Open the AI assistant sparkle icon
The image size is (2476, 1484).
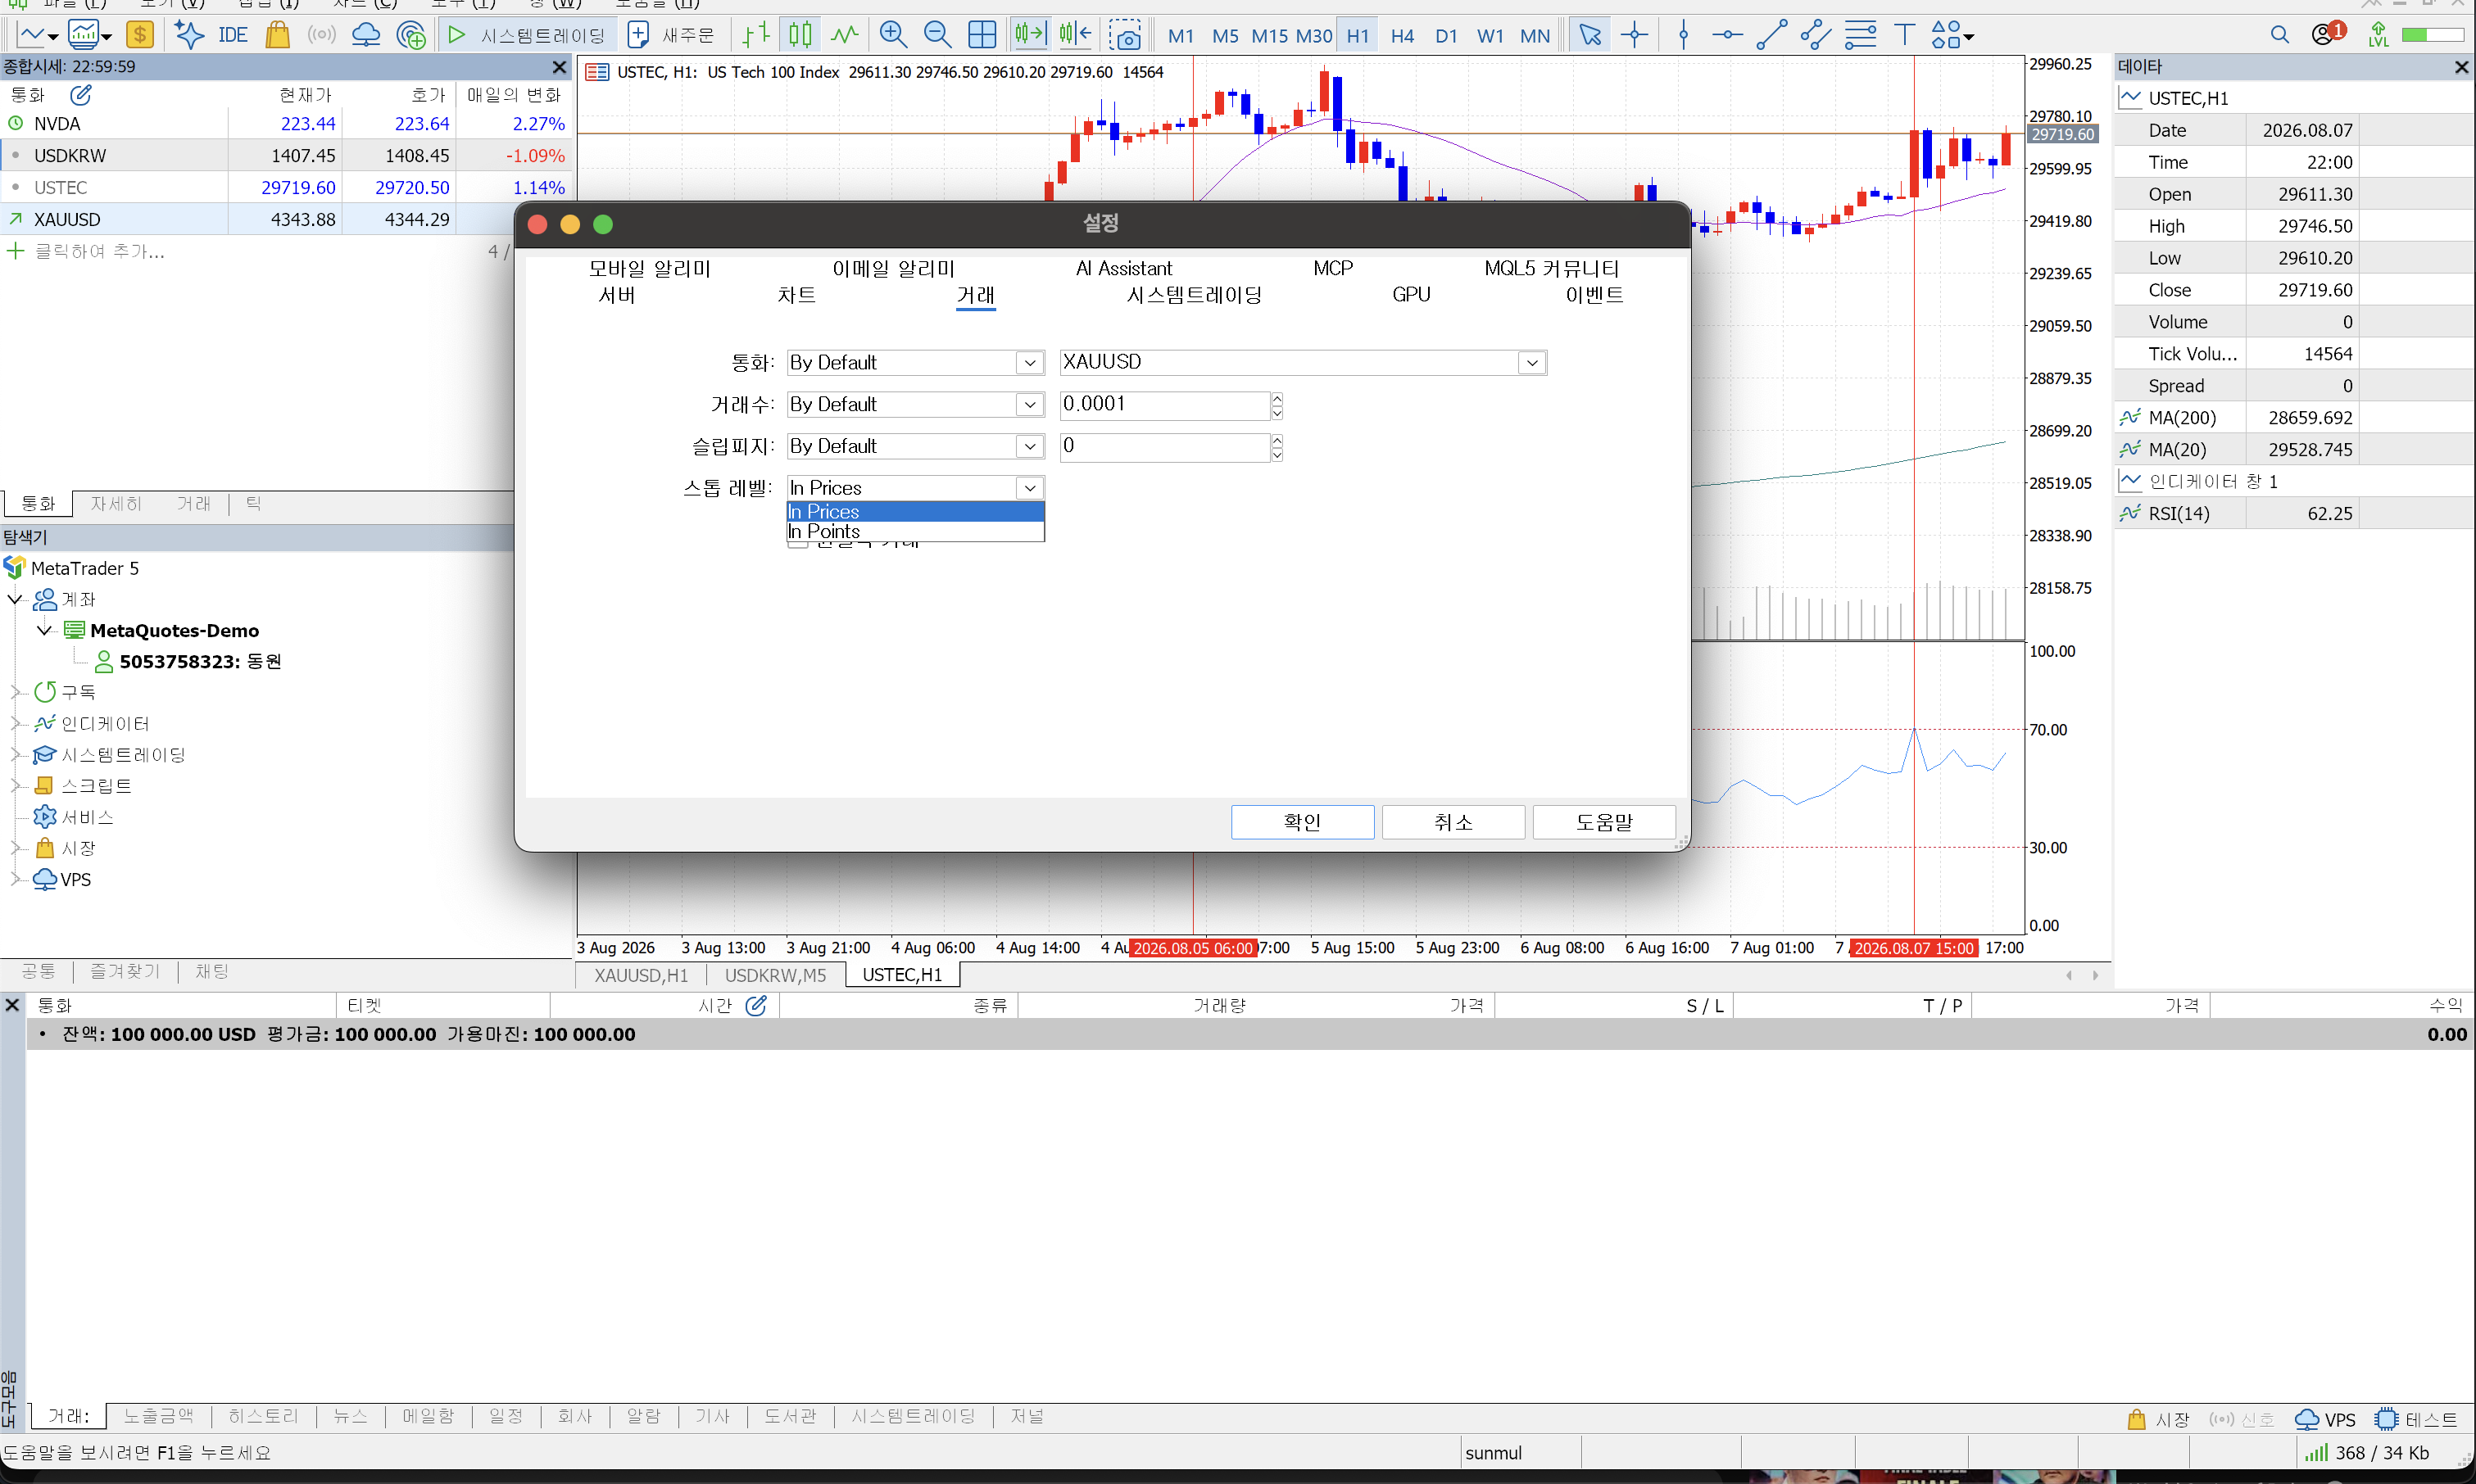188,35
